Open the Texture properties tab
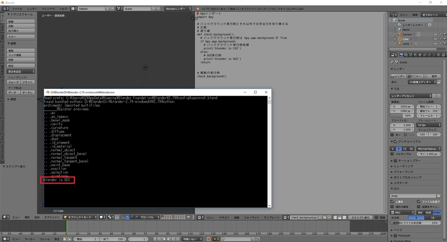The image size is (447, 242). (x=443, y=55)
